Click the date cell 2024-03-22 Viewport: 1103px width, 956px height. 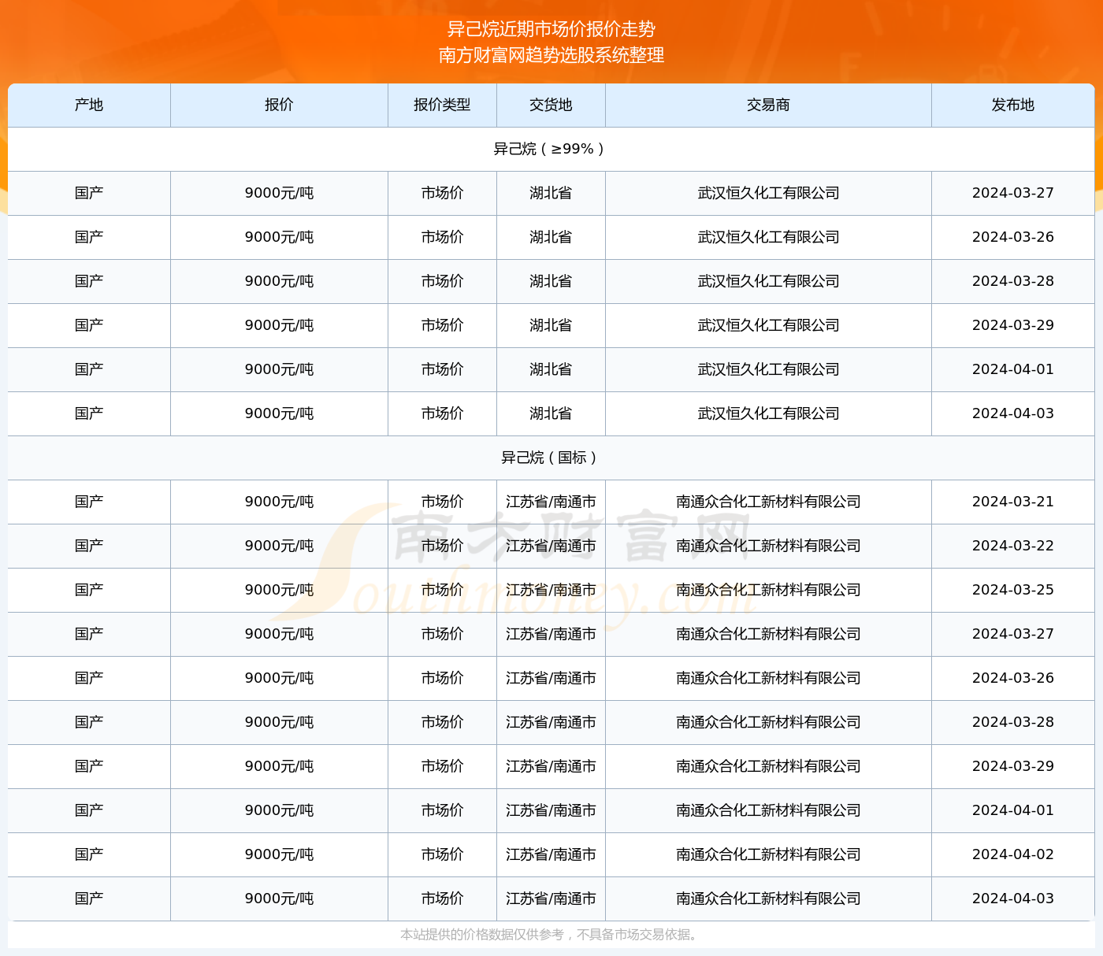coord(1013,546)
